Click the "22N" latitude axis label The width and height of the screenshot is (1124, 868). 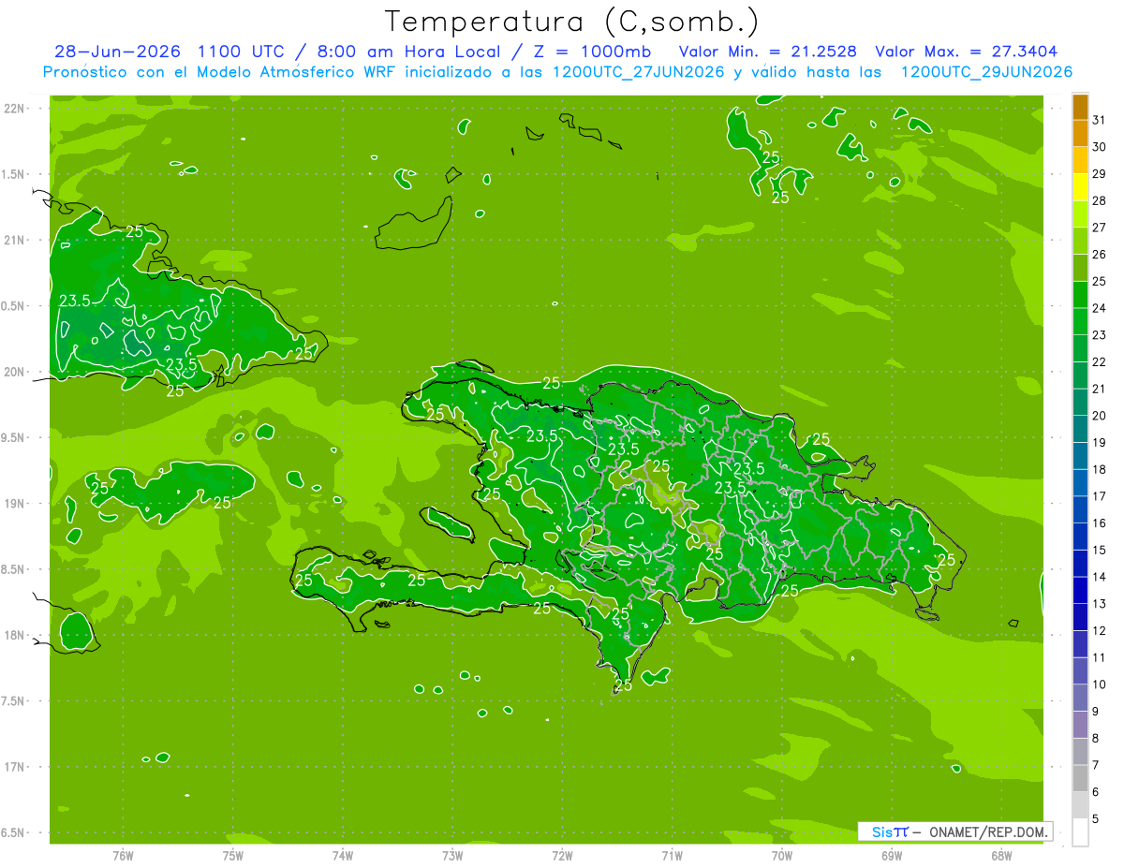tap(14, 109)
